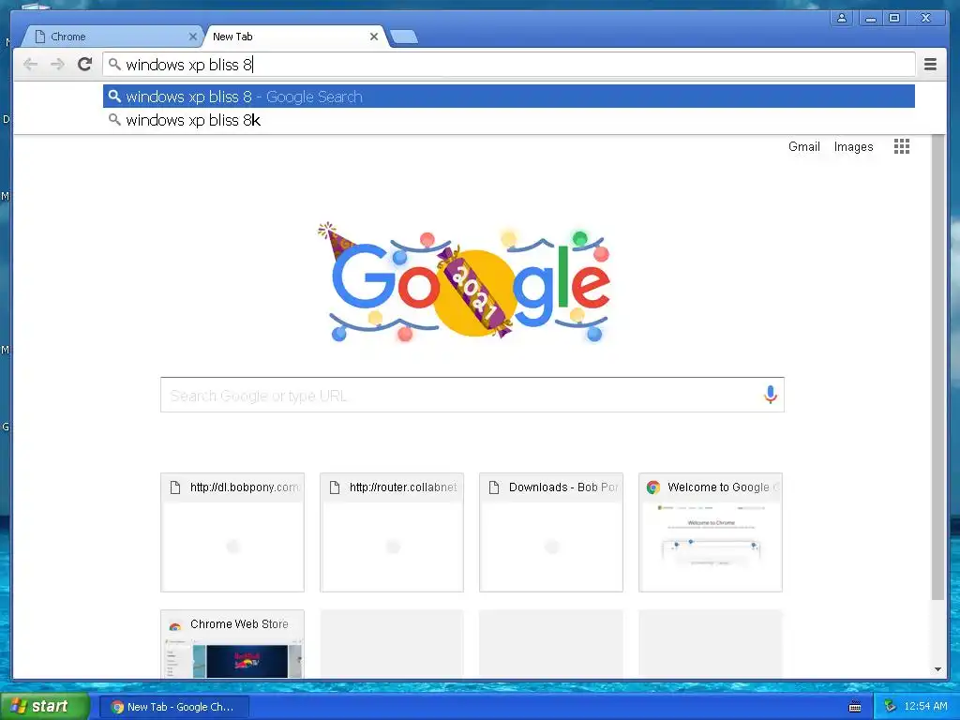
Task: Choose 'windows xp bliss 8k' suggestion
Action: click(509, 120)
